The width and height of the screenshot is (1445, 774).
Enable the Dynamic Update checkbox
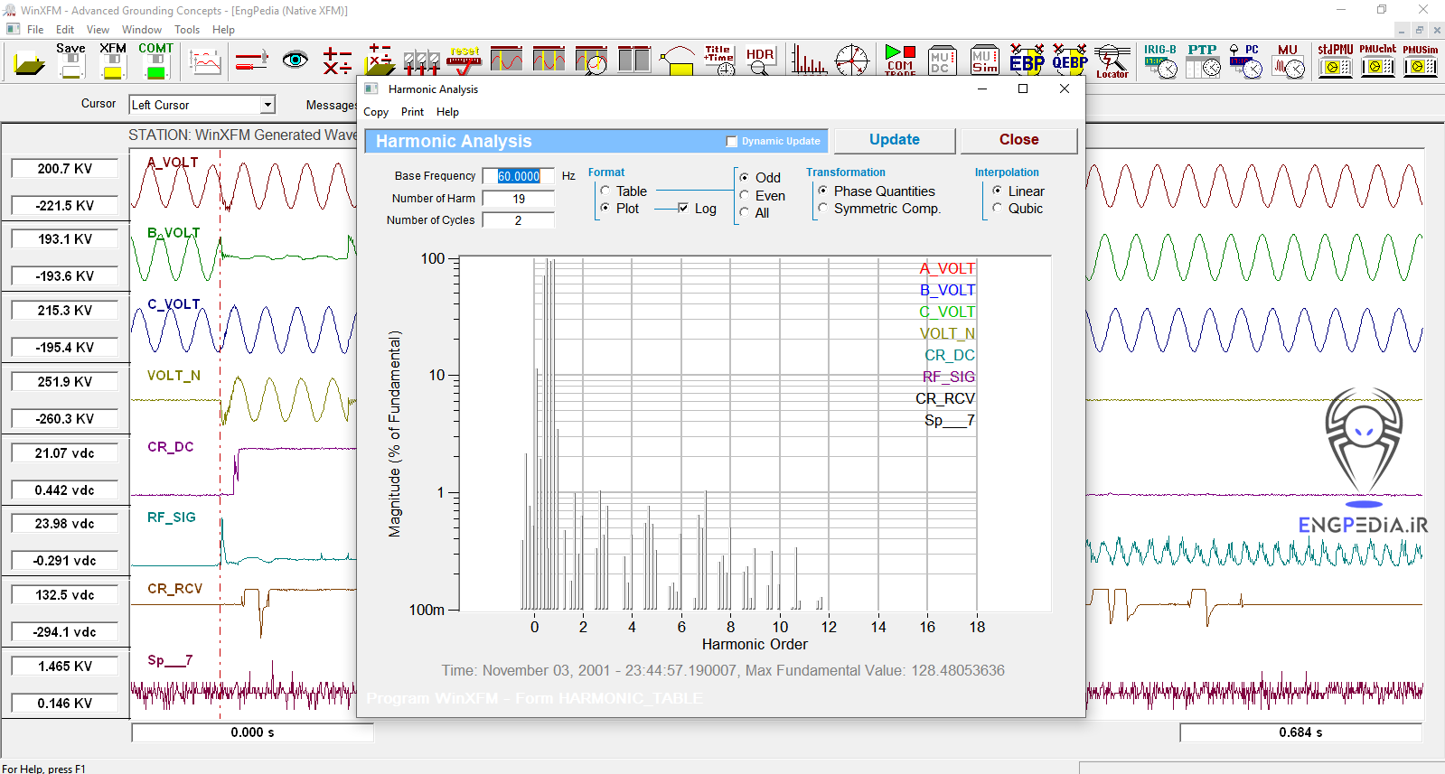[x=732, y=141]
